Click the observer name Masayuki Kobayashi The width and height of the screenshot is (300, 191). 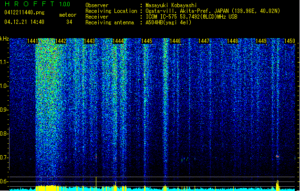(171, 5)
